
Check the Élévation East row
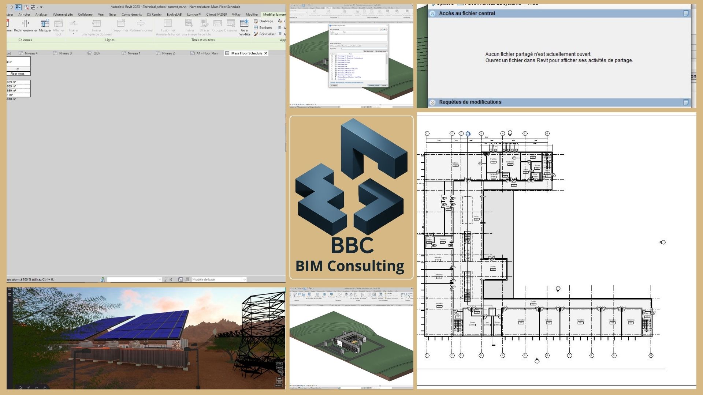tap(332, 79)
